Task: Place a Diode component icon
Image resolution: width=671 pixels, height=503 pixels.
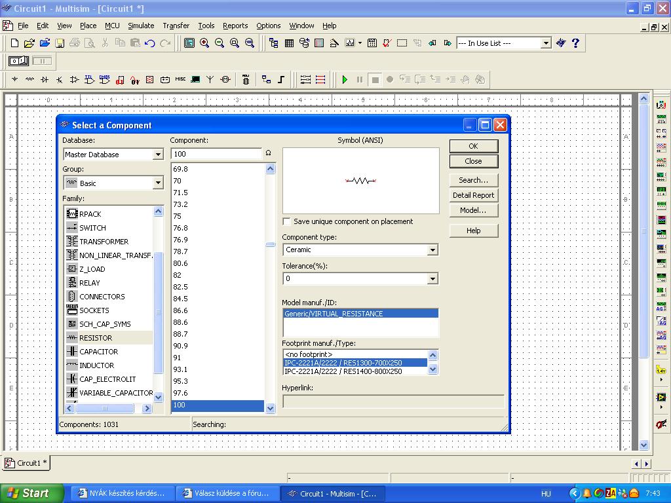Action: pyautogui.click(x=45, y=79)
